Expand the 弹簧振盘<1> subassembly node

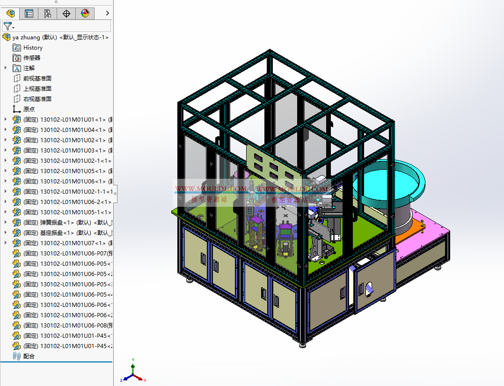click(x=6, y=223)
